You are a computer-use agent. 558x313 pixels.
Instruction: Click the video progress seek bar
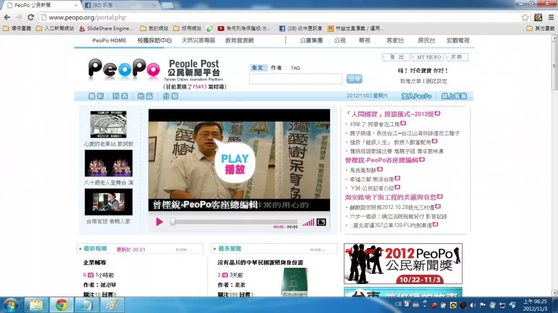tap(235, 222)
